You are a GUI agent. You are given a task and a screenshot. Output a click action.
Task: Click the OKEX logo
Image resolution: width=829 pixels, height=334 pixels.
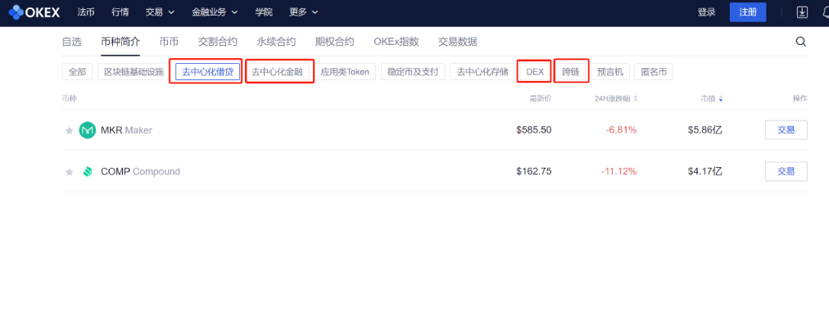tap(36, 12)
